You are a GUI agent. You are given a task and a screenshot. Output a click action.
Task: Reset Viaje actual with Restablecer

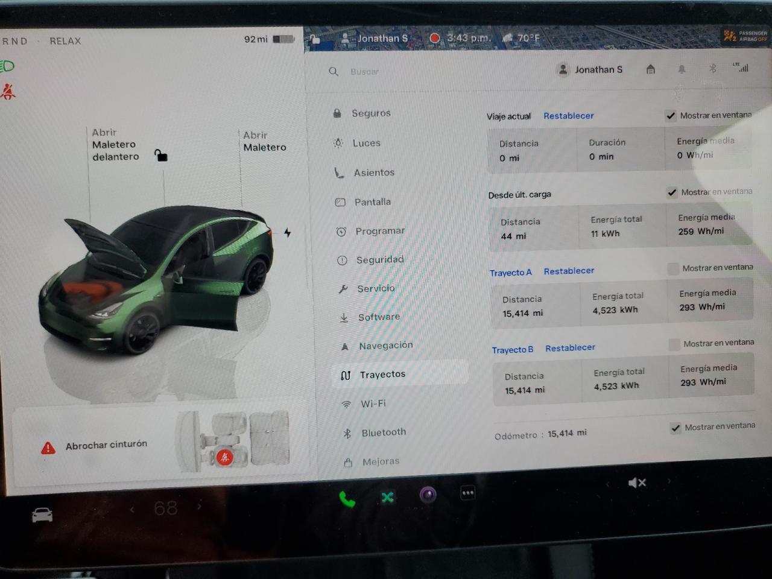(x=569, y=116)
